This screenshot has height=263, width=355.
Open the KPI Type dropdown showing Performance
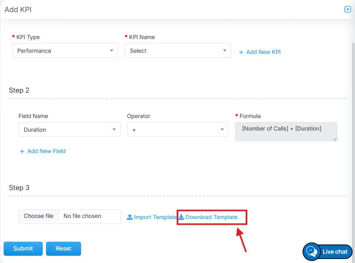(65, 51)
